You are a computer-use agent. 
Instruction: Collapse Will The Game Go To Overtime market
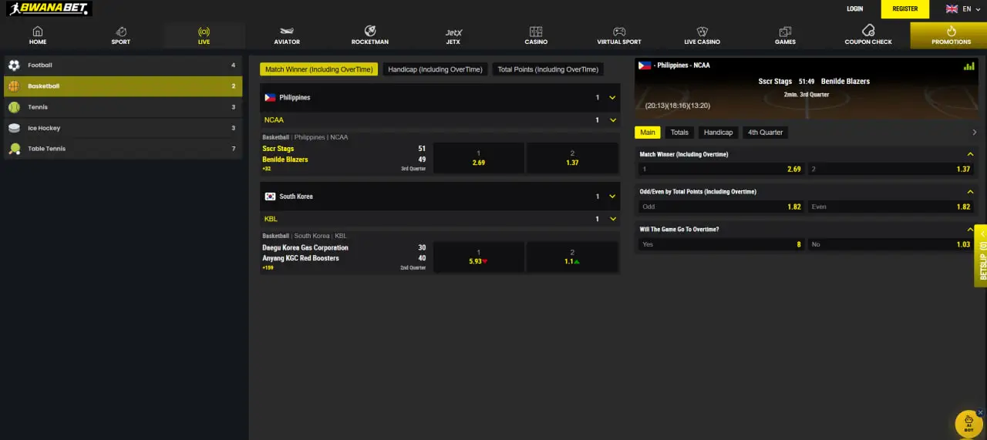[x=970, y=229]
